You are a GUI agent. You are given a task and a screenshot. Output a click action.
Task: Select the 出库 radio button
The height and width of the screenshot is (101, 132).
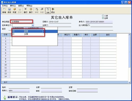point(103,18)
